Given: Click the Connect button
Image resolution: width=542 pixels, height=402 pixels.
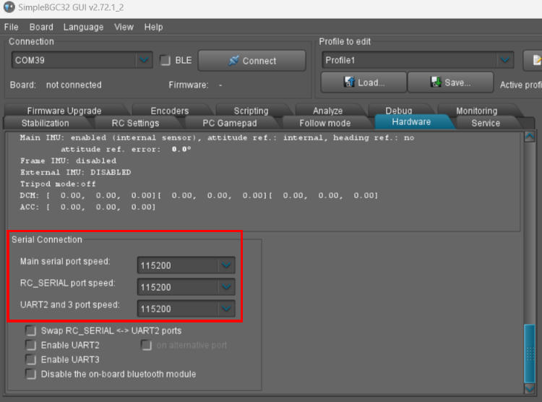Looking at the screenshot, I should pos(252,61).
